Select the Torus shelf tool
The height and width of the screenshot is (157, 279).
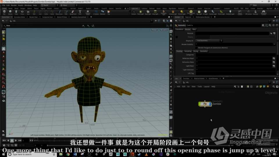click(x=22, y=12)
